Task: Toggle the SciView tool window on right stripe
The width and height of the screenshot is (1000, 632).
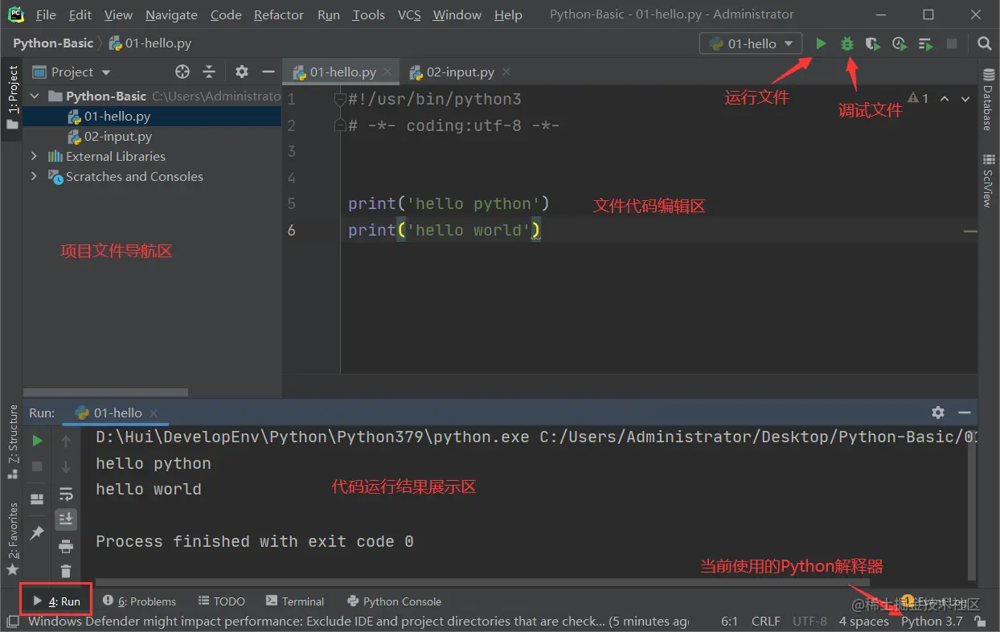Action: click(988, 181)
